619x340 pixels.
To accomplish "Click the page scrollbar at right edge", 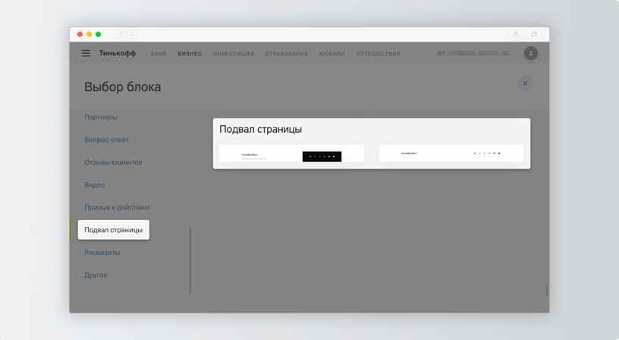I will [547, 291].
